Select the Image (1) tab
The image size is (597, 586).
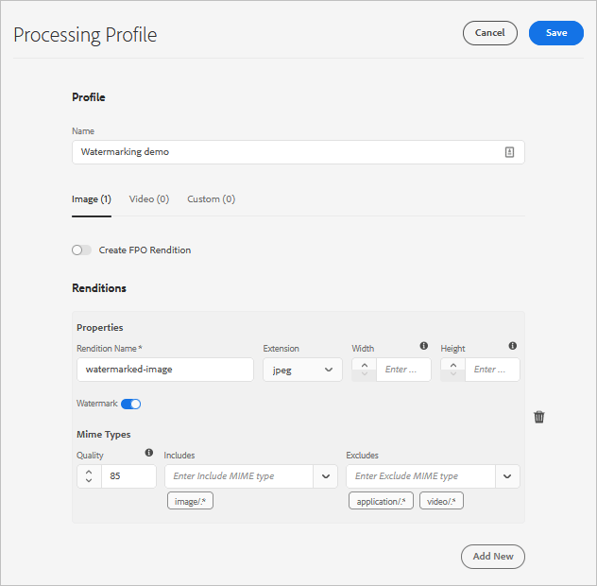tap(92, 199)
